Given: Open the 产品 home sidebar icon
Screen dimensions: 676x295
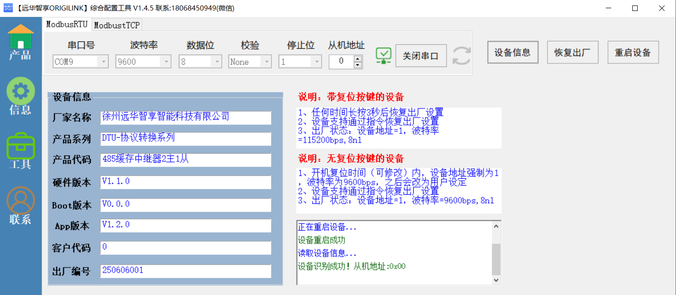Looking at the screenshot, I should [21, 42].
